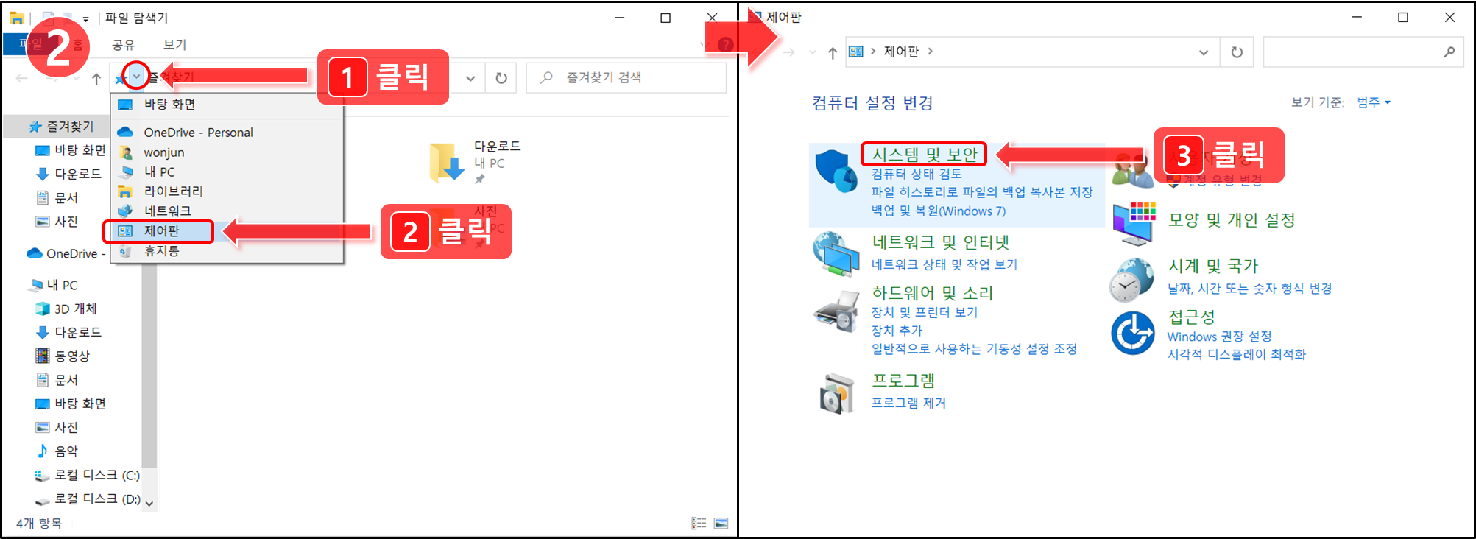The height and width of the screenshot is (539, 1476).
Task: Click Appearance and Personalization monitor icon
Action: pyautogui.click(x=1134, y=224)
